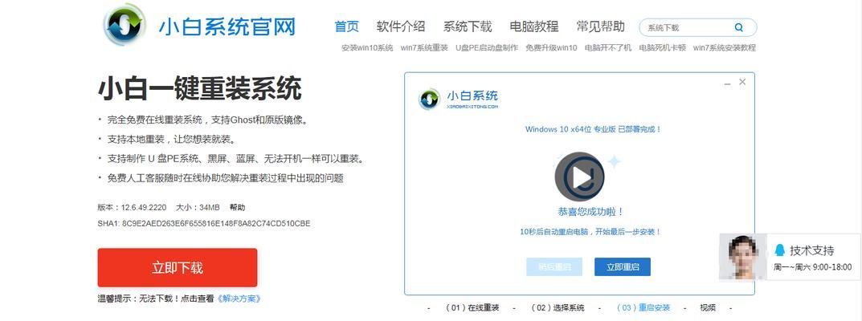This screenshot has width=862, height=321.
Task: Open the 免费升级win10 link
Action: pyautogui.click(x=551, y=47)
